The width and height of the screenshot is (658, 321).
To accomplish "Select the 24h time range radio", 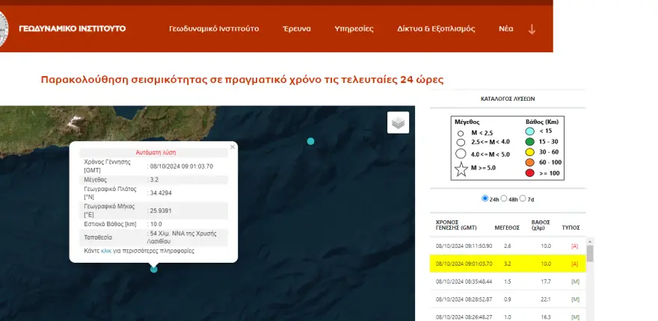I will 485,199.
